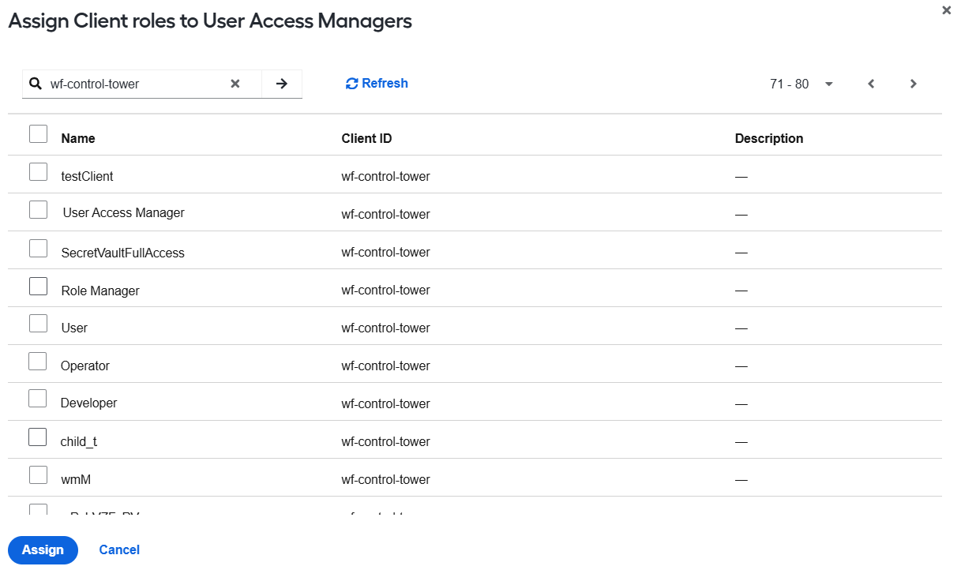Click the User role name

tap(74, 328)
